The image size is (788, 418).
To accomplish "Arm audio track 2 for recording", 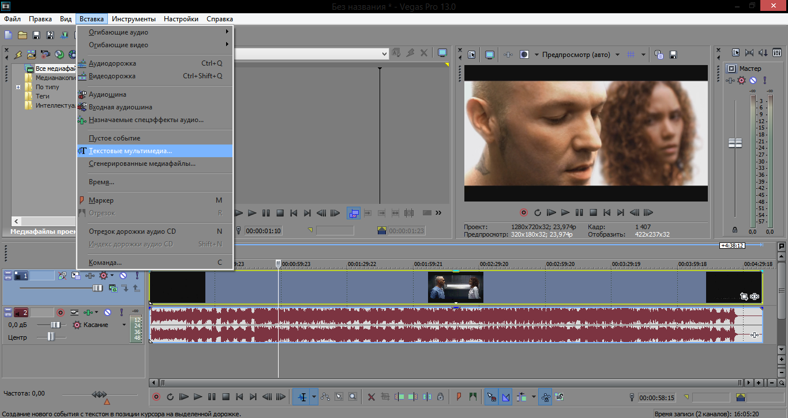I will (61, 313).
